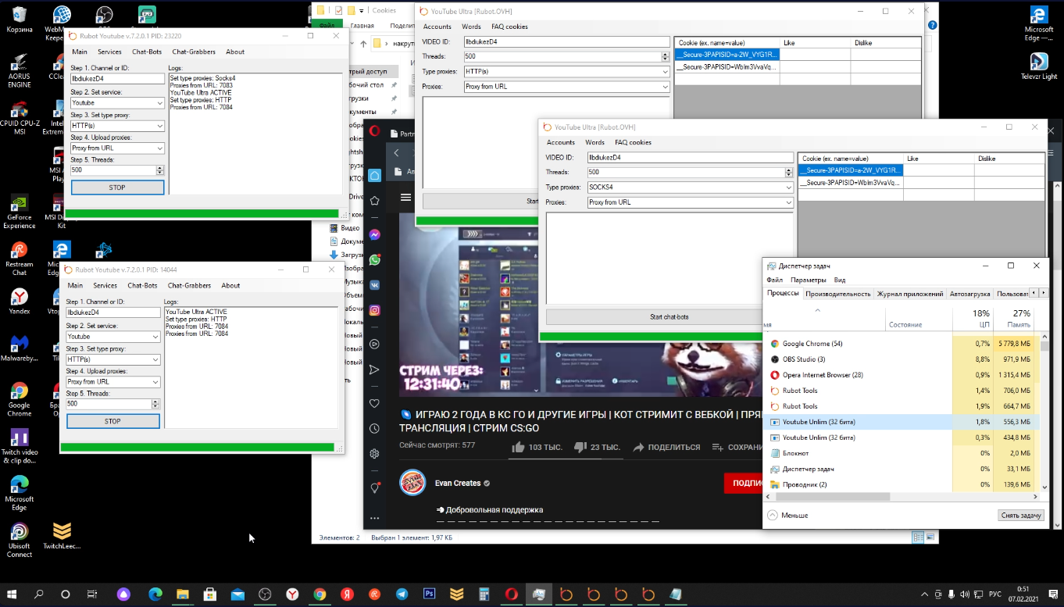Open WhatsApp in the Opera sidebar
The height and width of the screenshot is (607, 1064).
point(375,259)
